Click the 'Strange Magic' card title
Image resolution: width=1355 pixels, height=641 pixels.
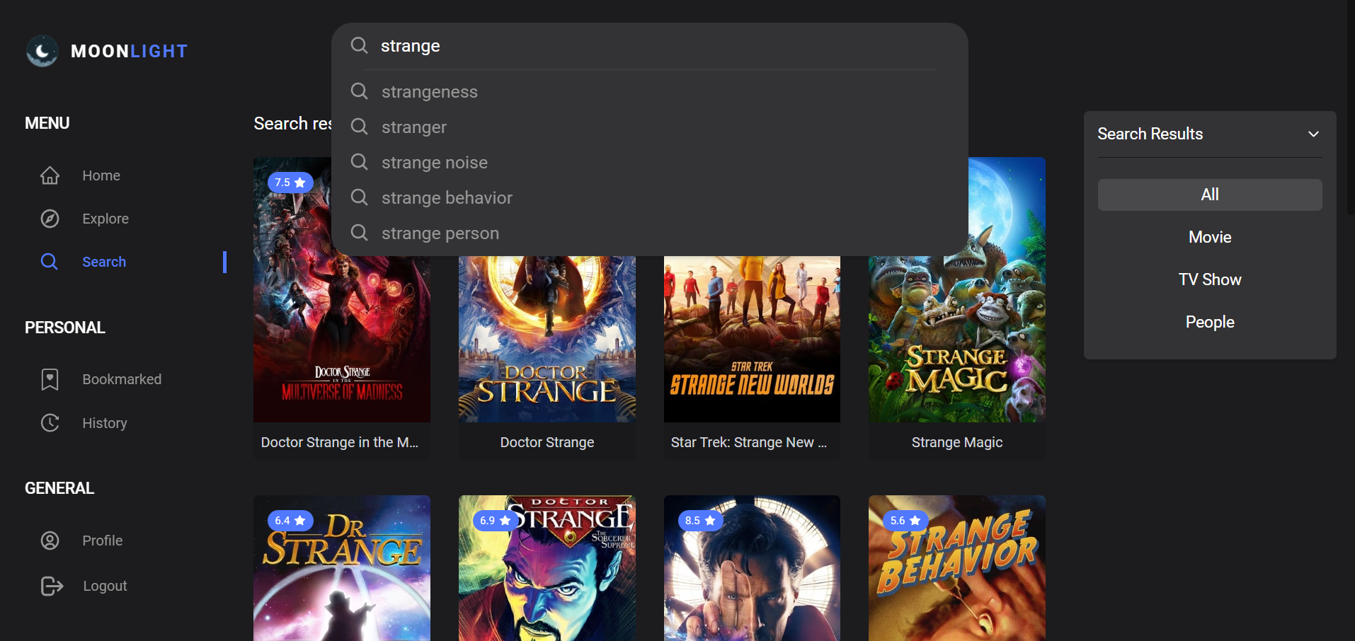pyautogui.click(x=957, y=442)
